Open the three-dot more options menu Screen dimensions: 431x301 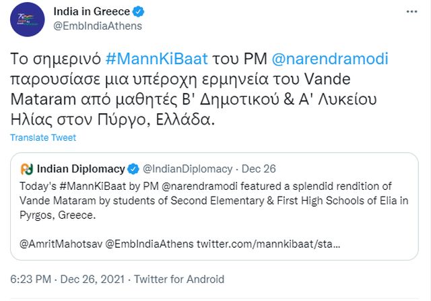412,13
